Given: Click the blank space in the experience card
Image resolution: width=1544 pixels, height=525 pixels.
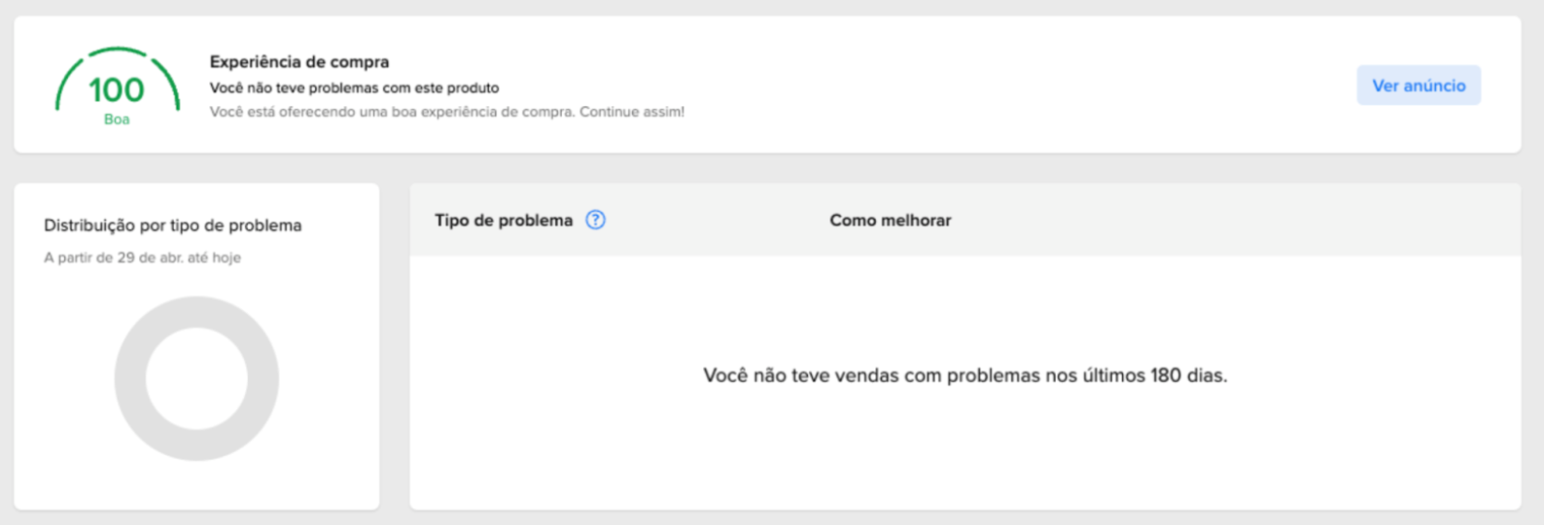Looking at the screenshot, I should point(1021,85).
